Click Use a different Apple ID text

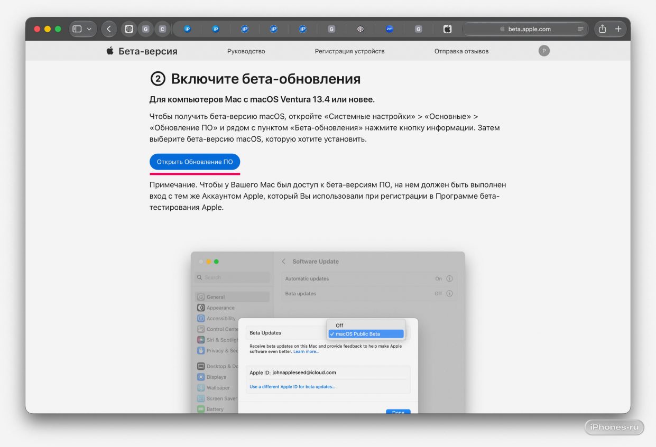click(x=292, y=387)
